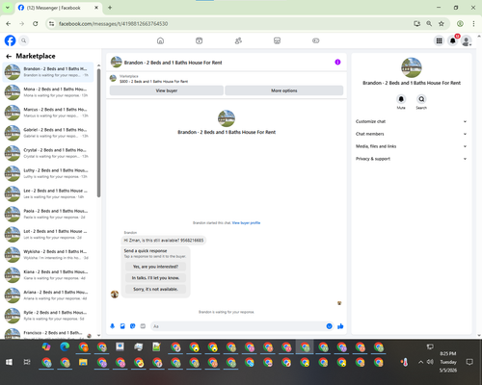Open the notifications bell with red badge
This screenshot has width=482, height=385.
pyautogui.click(x=453, y=40)
